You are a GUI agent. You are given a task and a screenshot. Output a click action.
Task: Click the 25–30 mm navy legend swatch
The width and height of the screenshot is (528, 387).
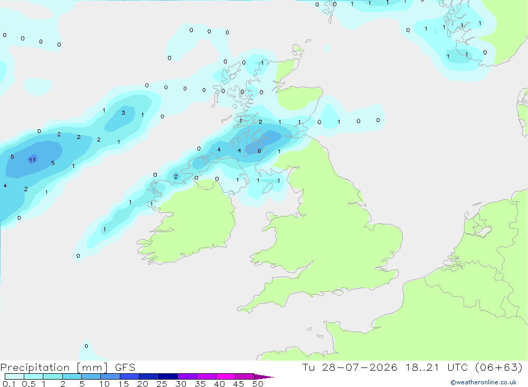[168, 376]
